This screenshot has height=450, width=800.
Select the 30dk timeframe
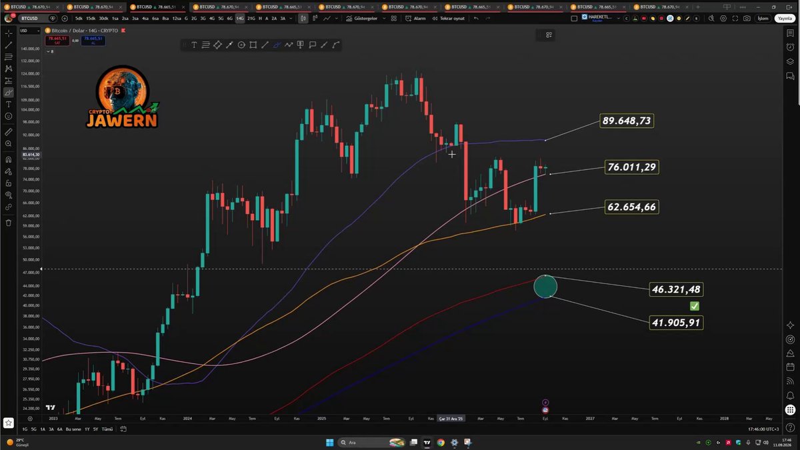coord(103,19)
